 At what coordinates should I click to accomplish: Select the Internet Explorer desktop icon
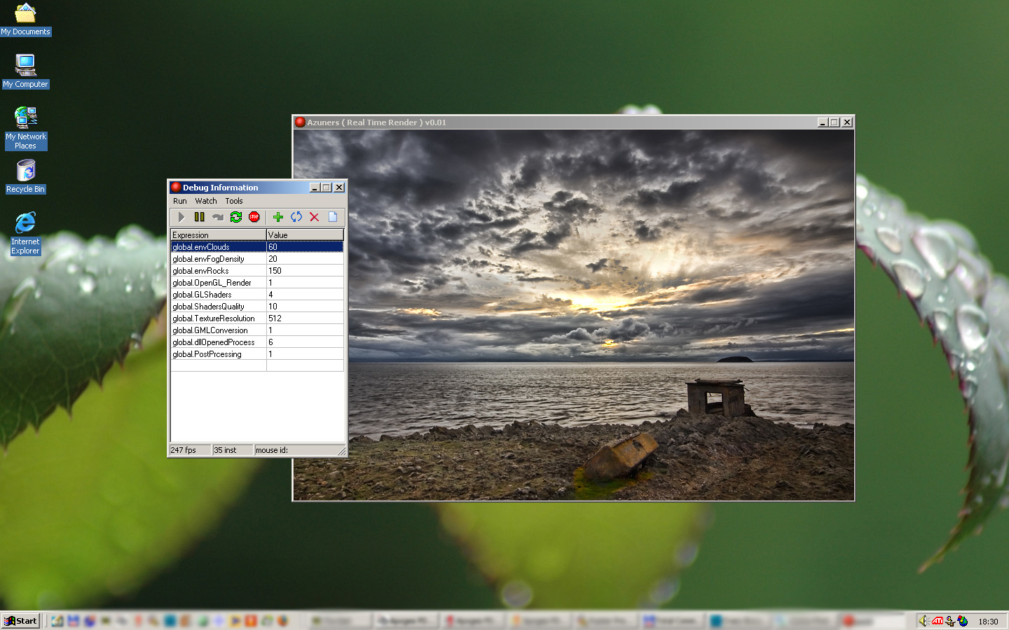tap(25, 232)
